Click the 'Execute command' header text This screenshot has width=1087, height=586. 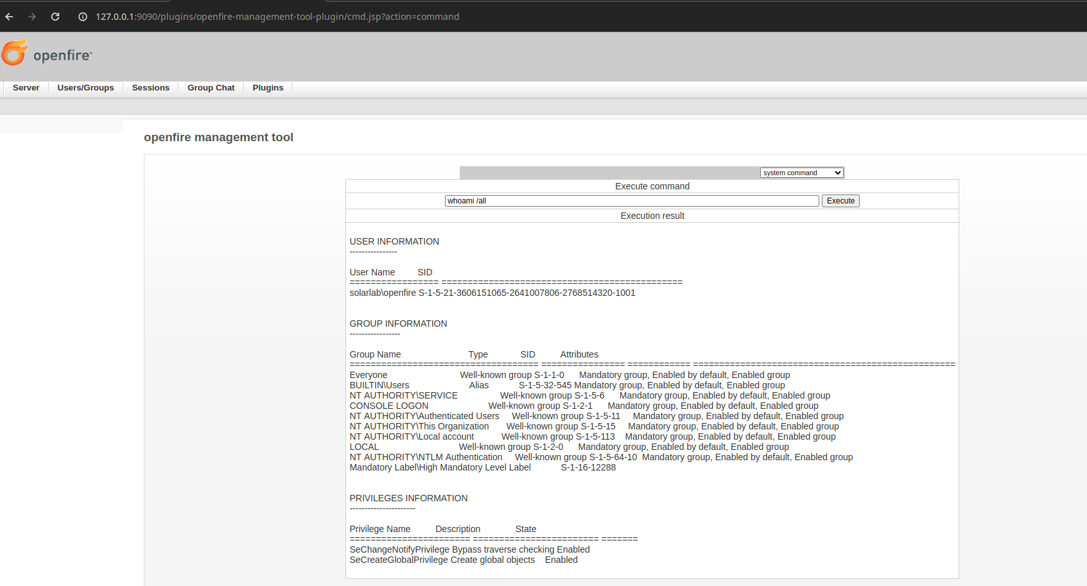click(x=652, y=186)
